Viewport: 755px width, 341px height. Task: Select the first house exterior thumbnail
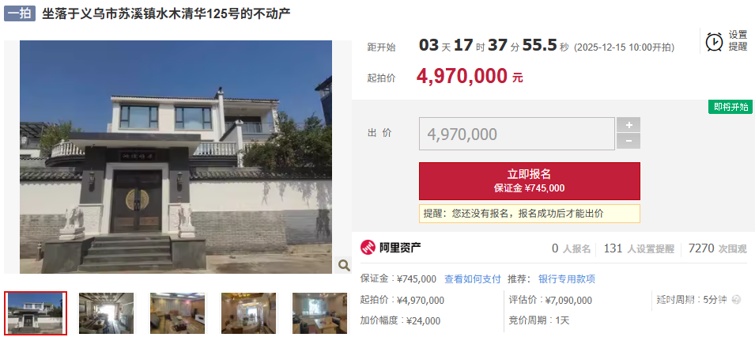pos(36,313)
